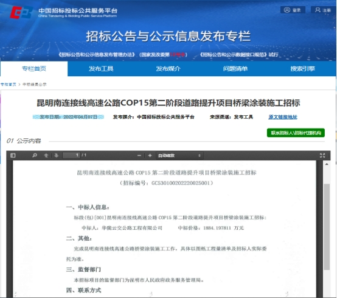337x298 pixels.
Task: Open the 发布媒介 tab
Action: [x=168, y=69]
